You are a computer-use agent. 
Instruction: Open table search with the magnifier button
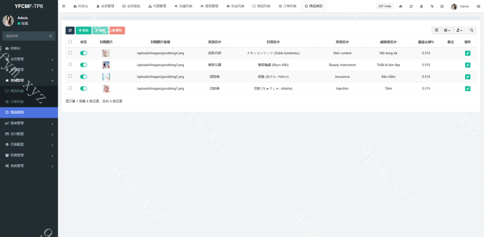pyautogui.click(x=472, y=30)
